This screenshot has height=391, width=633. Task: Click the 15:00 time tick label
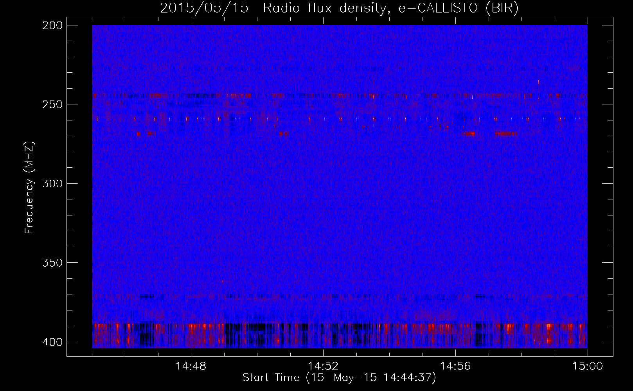pyautogui.click(x=588, y=366)
